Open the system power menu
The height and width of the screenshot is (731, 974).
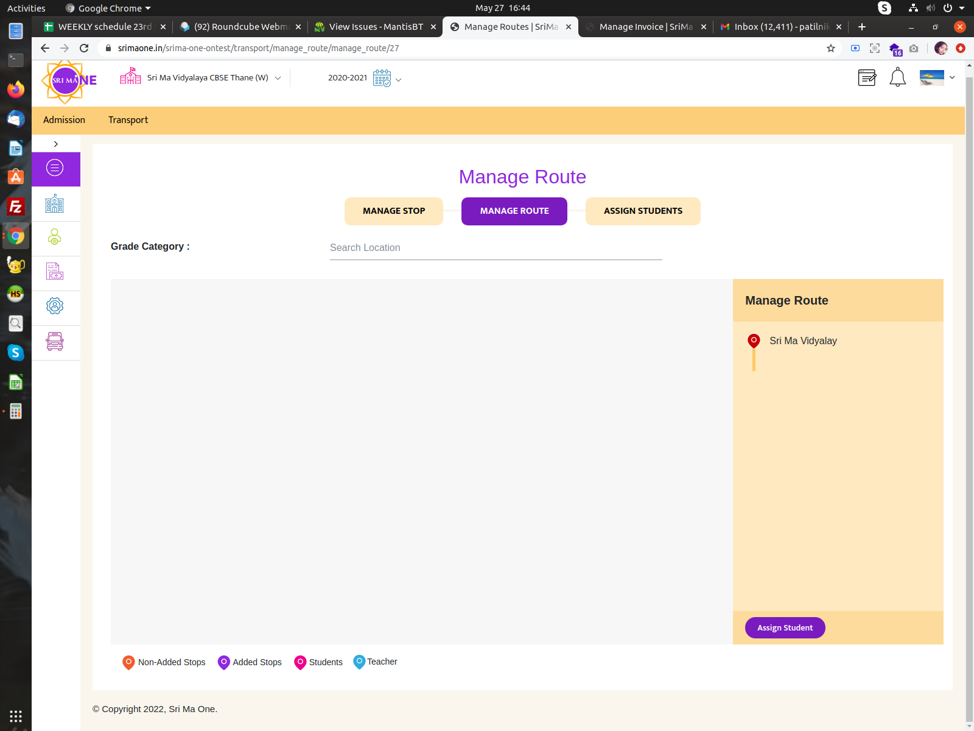click(953, 8)
